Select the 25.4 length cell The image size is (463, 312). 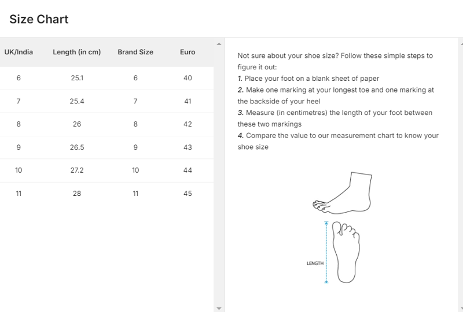77,101
